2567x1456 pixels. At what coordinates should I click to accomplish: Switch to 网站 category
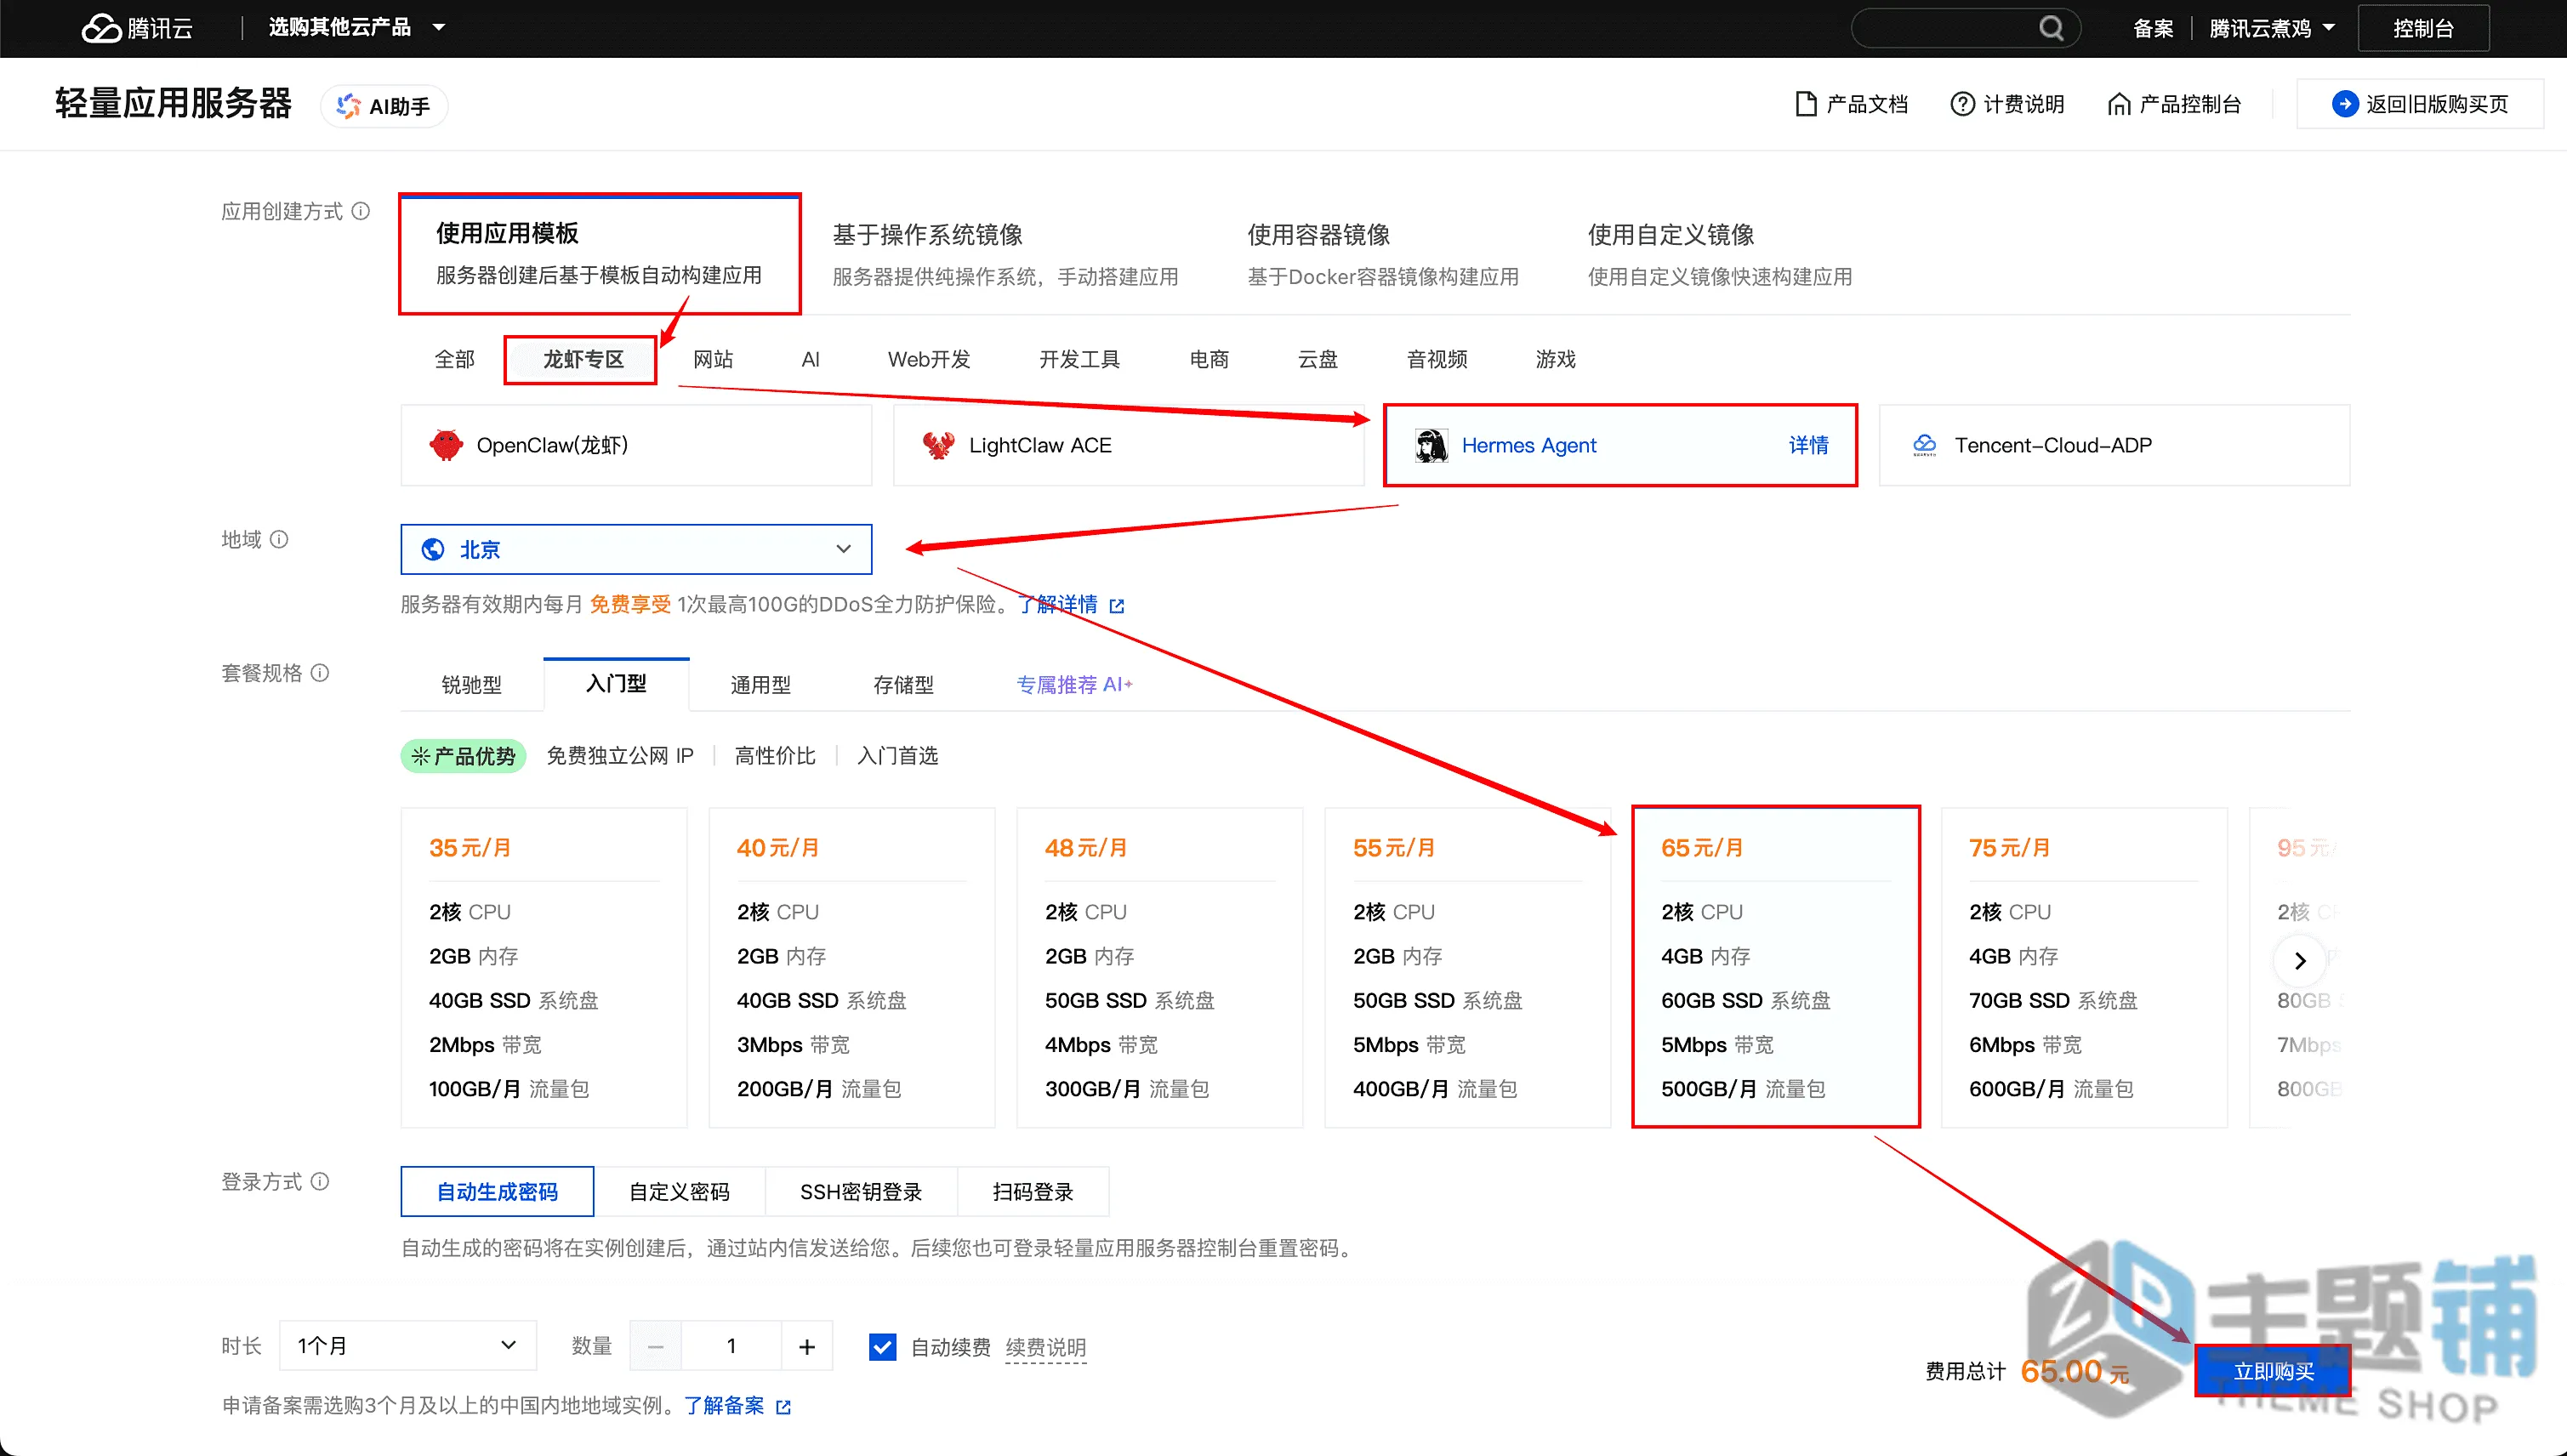coord(713,359)
